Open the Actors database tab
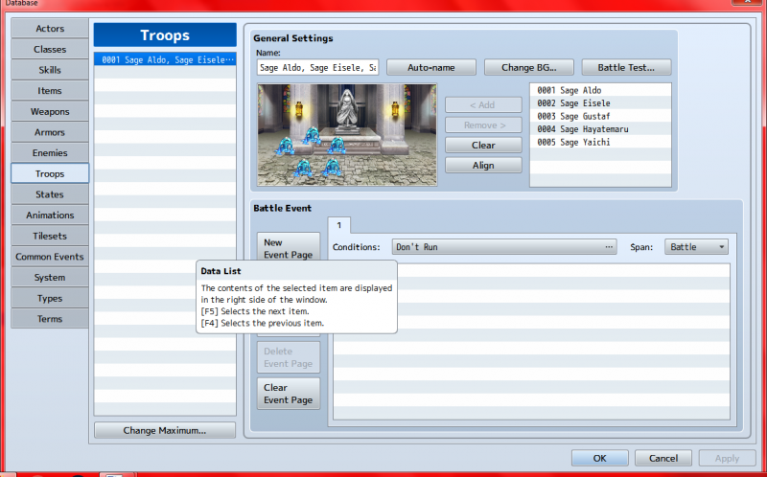 (x=50, y=29)
